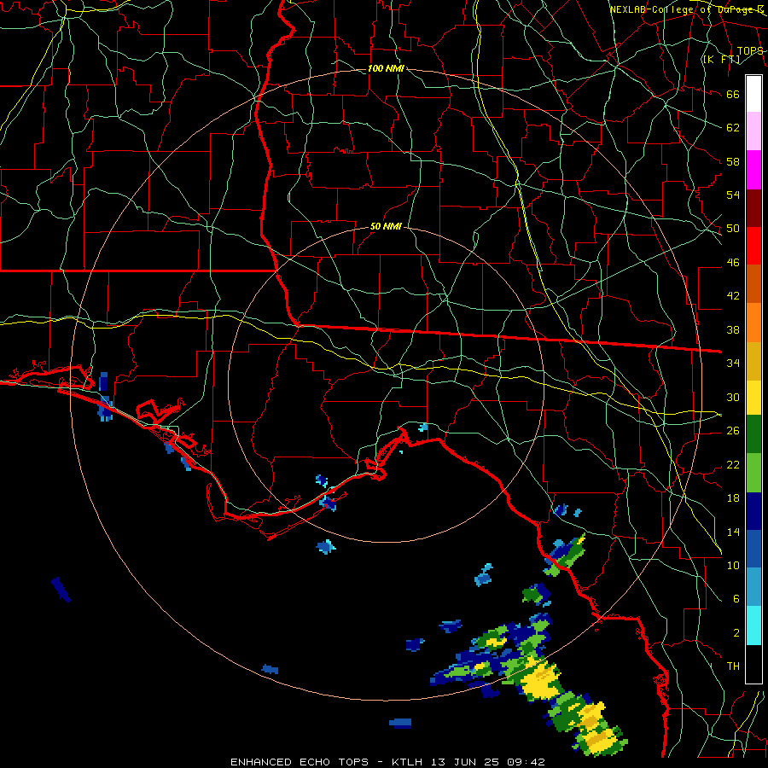Click the "62" legend value
This screenshot has width=768, height=768.
[733, 127]
